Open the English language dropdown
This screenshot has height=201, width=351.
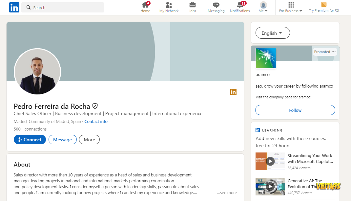pos(273,33)
